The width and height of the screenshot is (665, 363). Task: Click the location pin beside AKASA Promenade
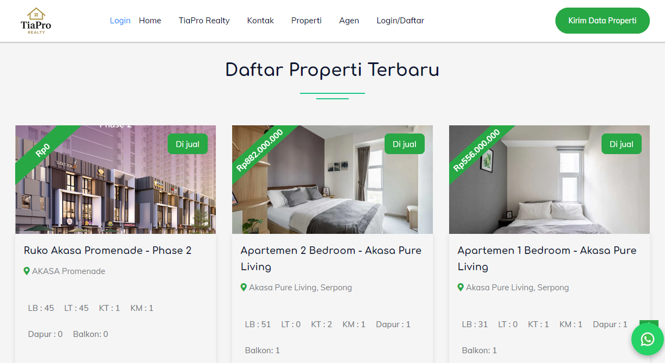click(x=27, y=271)
